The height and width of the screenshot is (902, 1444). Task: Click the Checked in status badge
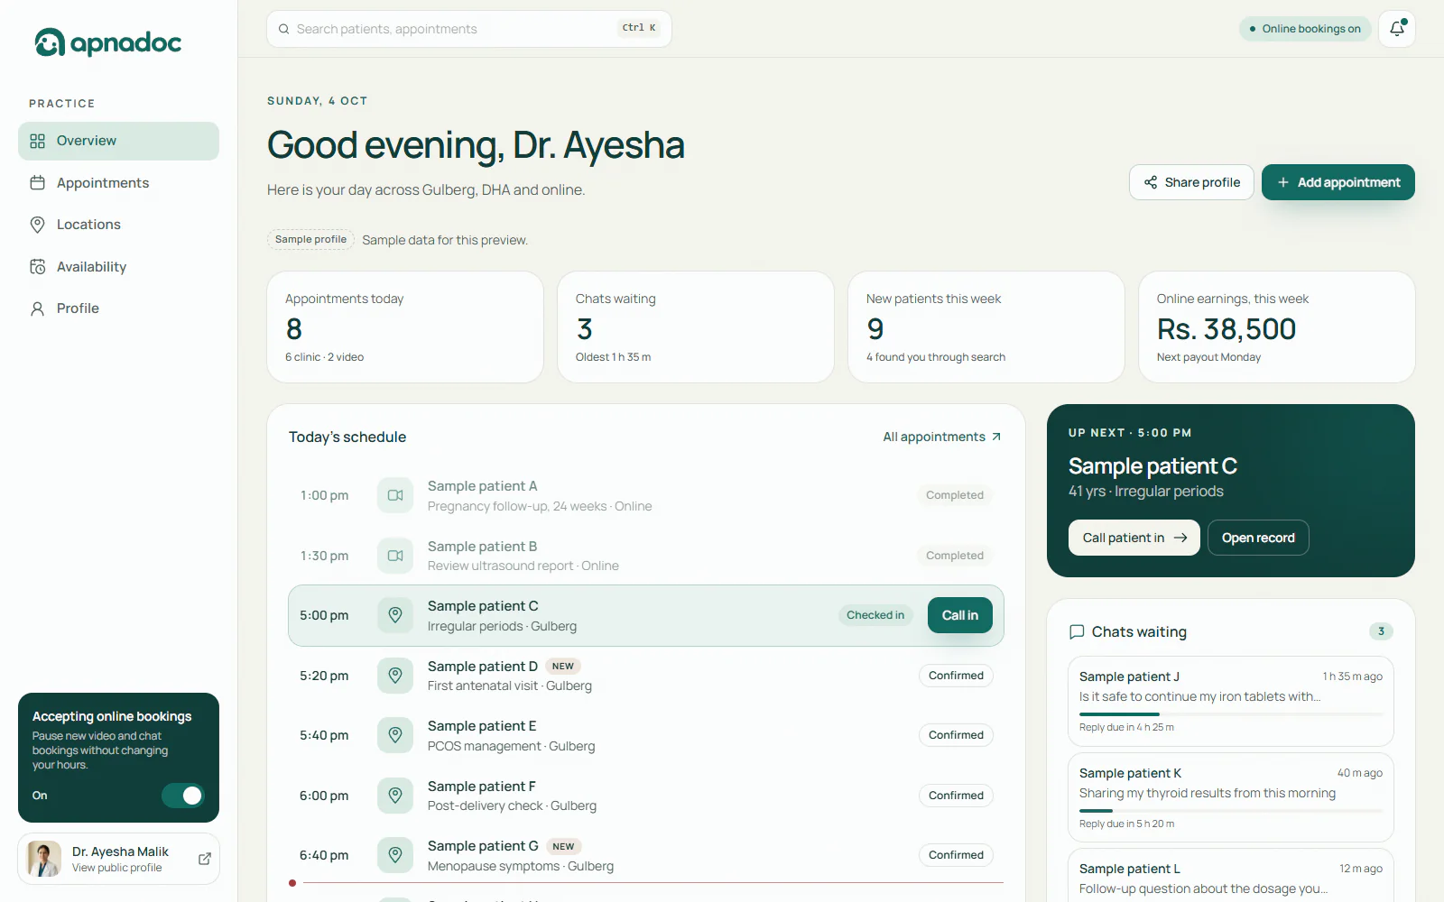point(875,615)
